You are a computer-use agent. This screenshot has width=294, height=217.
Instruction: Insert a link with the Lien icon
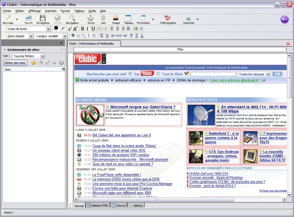click(x=103, y=18)
